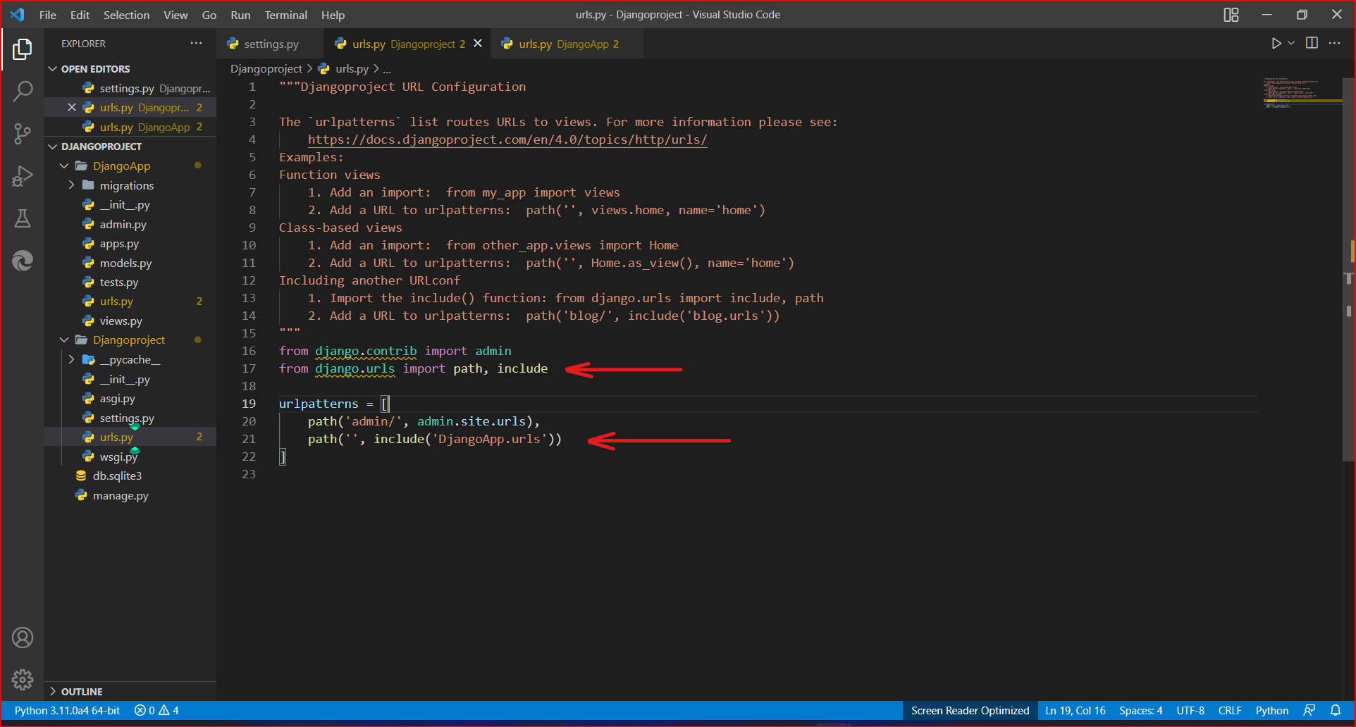The width and height of the screenshot is (1356, 727).
Task: Open editor More Actions ellipsis
Action: [x=1334, y=44]
